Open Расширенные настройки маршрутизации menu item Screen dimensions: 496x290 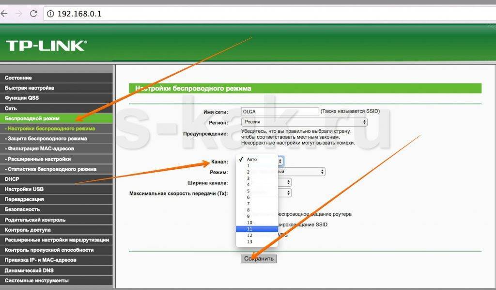[56, 240]
